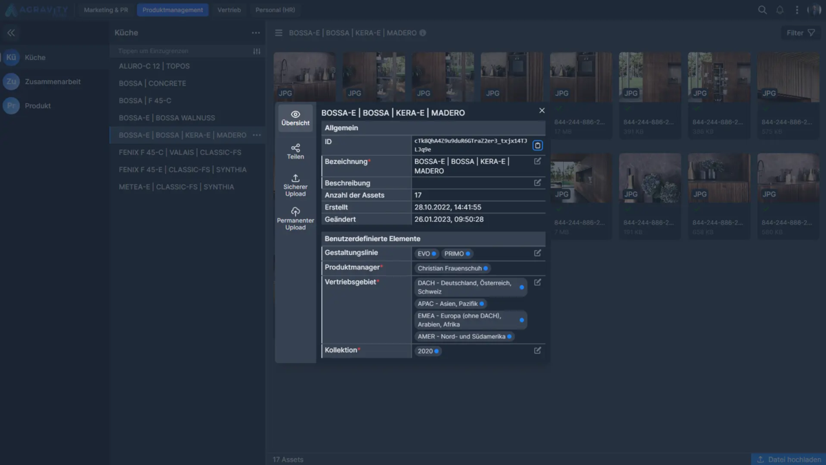Copy the ID using the clipboard icon

click(x=538, y=145)
